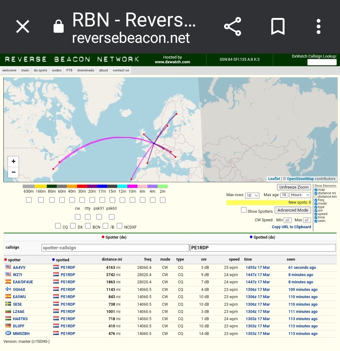The height and width of the screenshot is (351, 340).
Task: Open the downloads tab
Action: [86, 70]
